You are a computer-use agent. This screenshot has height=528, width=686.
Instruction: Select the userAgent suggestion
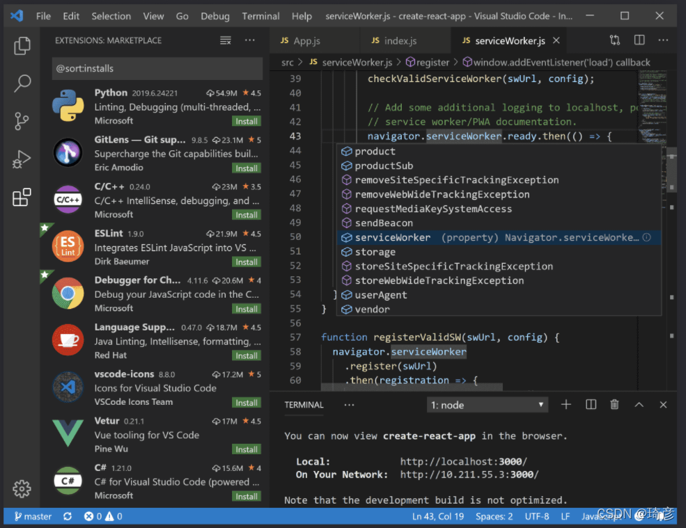point(499,295)
